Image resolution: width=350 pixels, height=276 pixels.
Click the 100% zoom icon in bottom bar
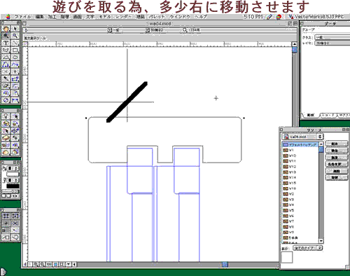(48, 264)
